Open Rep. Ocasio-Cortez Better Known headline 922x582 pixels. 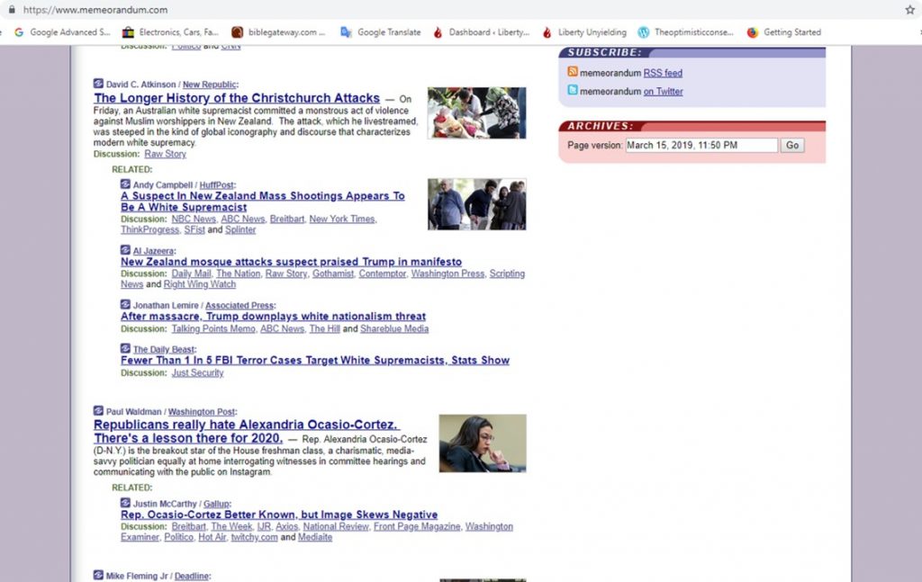(x=279, y=515)
